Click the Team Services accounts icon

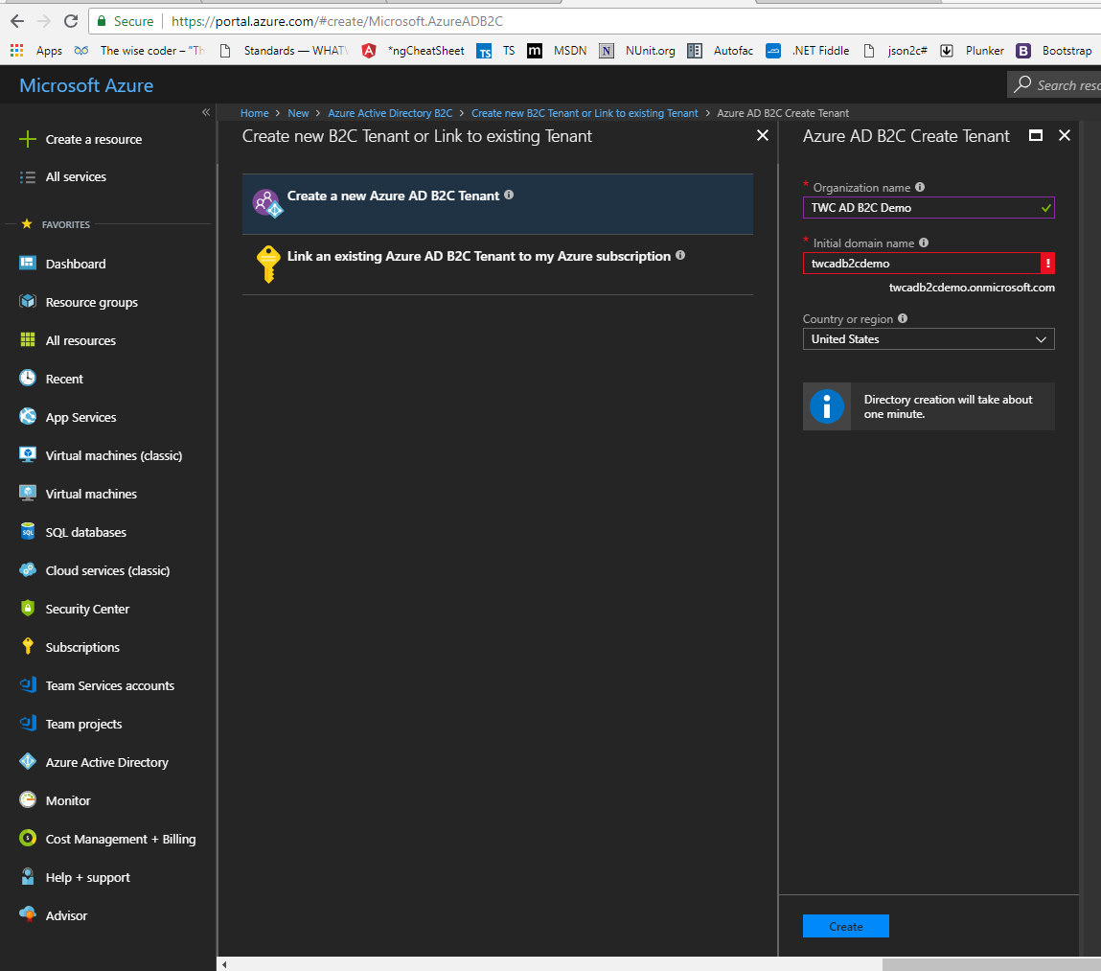point(28,685)
